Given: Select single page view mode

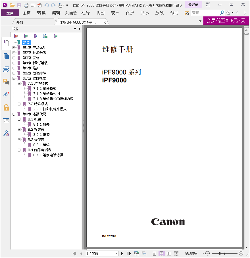Looking at the screenshot, I should (154, 253).
